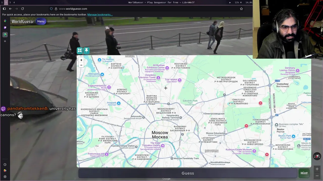
Task: Click pandafromtekken8 chat username
Action: tap(28, 109)
